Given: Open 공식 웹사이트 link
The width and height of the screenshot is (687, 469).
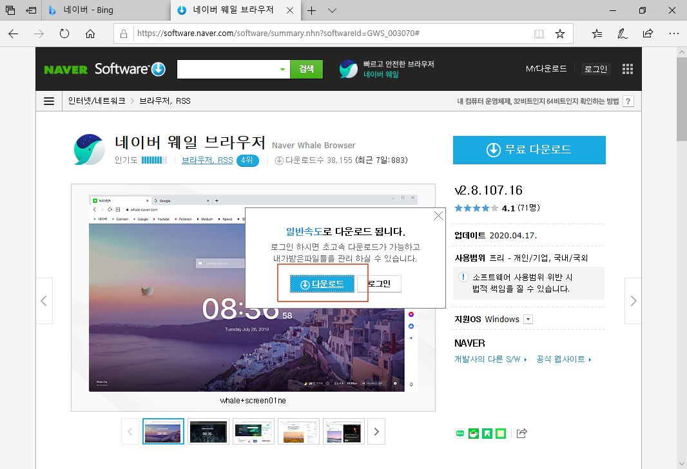Looking at the screenshot, I should (x=563, y=359).
